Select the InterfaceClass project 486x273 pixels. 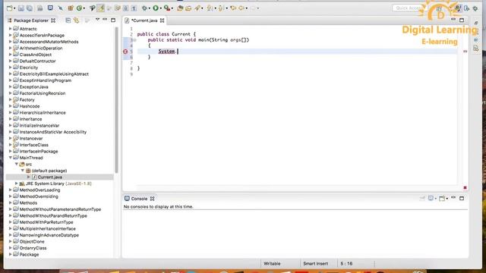[x=33, y=145]
